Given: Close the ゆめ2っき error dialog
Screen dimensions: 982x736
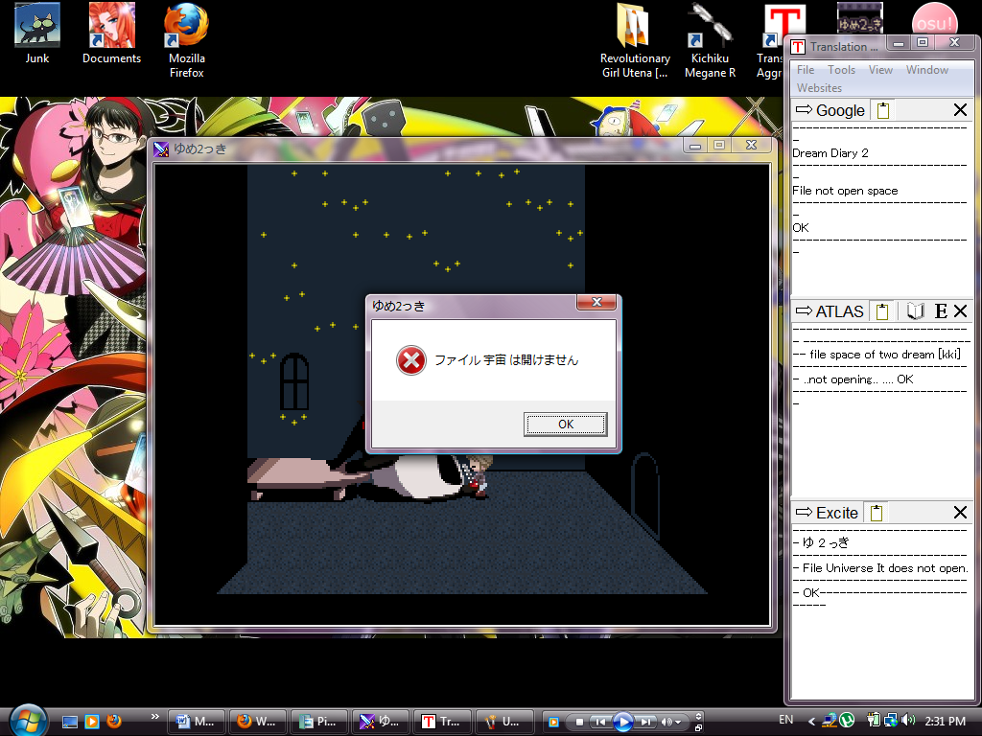Looking at the screenshot, I should click(x=596, y=302).
